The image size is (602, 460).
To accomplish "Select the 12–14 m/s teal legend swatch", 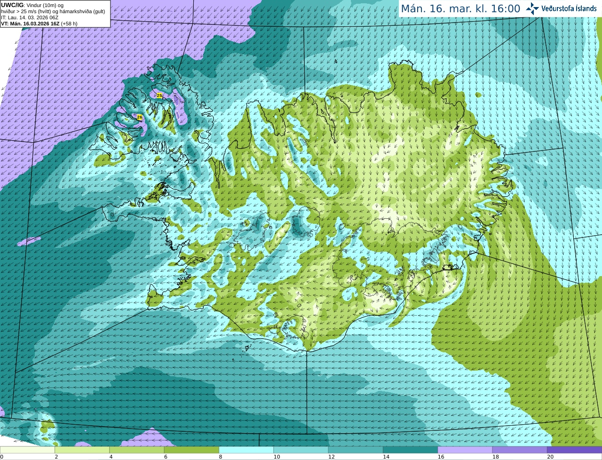I will (356, 450).
